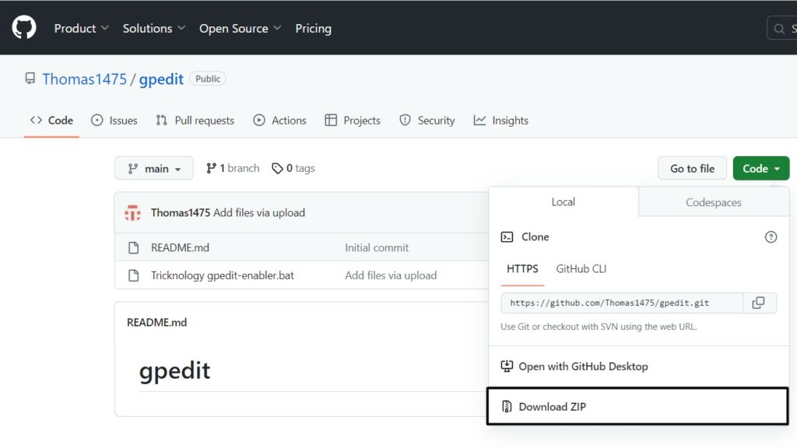The image size is (797, 448).
Task: Select the GitHub CLI clone tab
Action: coord(581,269)
